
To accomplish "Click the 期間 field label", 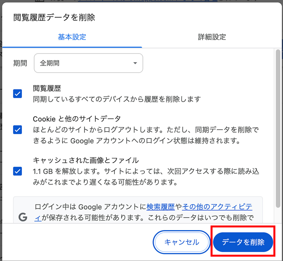I will (x=20, y=63).
